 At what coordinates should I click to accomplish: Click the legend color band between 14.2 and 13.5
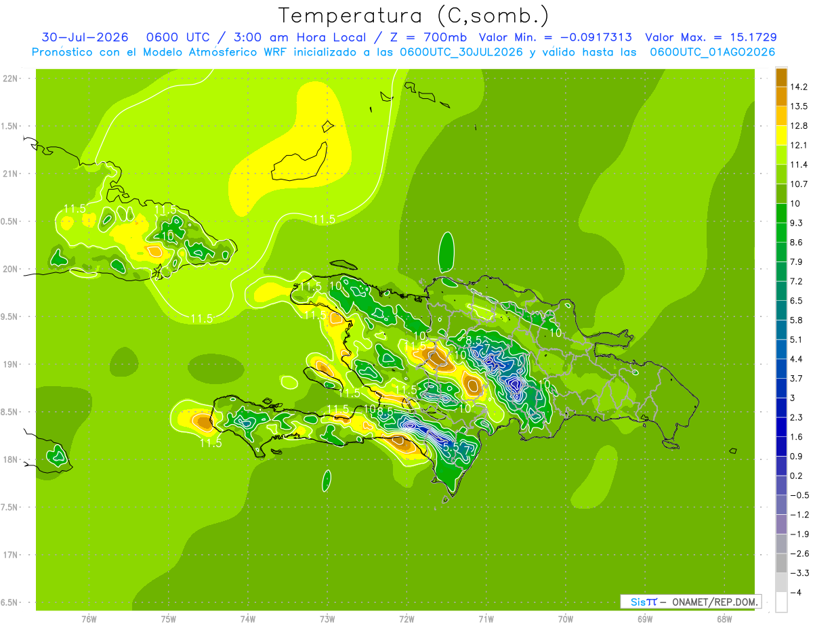point(781,96)
